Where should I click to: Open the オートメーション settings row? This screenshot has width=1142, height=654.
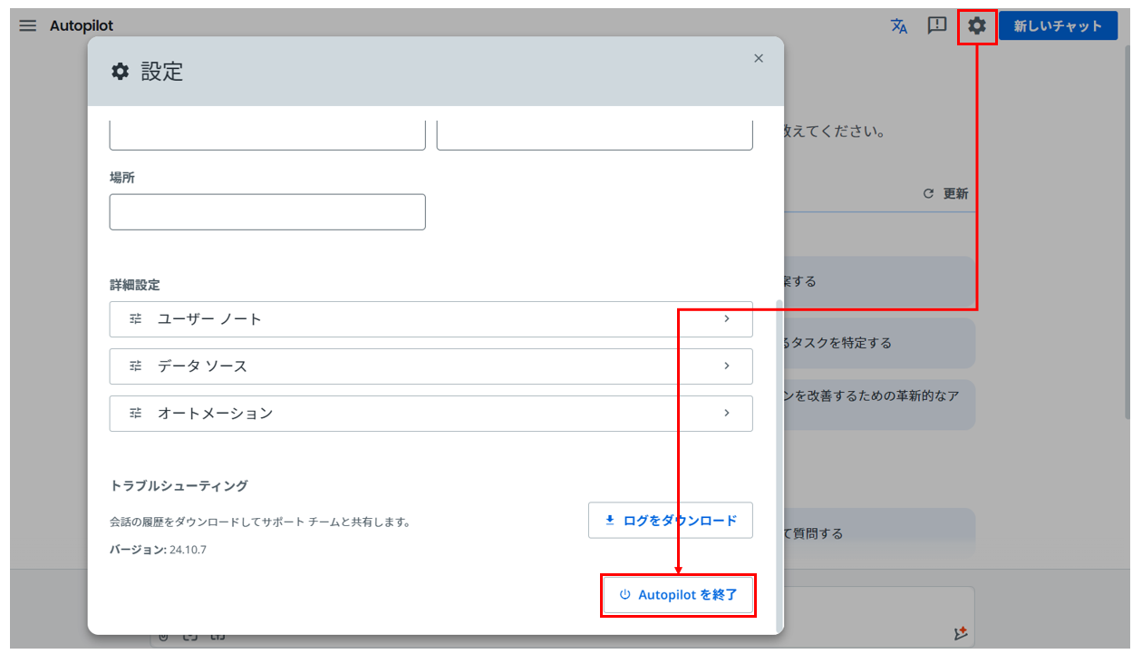click(x=431, y=414)
